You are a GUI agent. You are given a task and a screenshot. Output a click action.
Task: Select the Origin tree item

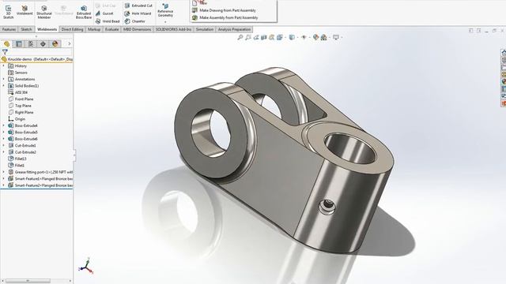17,119
